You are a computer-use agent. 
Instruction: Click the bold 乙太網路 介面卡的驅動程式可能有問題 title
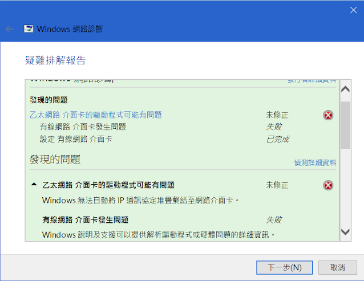click(x=108, y=185)
